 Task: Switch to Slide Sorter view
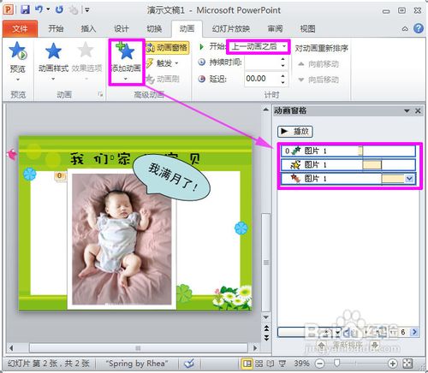pos(259,364)
